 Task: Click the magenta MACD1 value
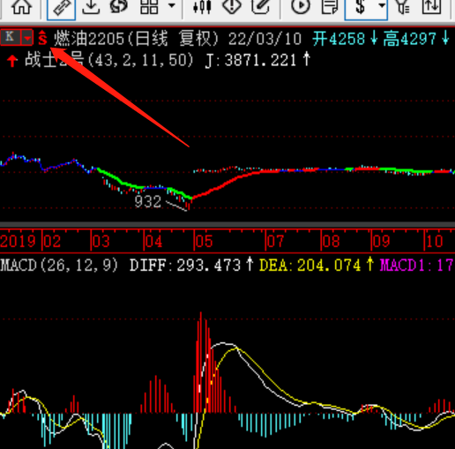[417, 266]
